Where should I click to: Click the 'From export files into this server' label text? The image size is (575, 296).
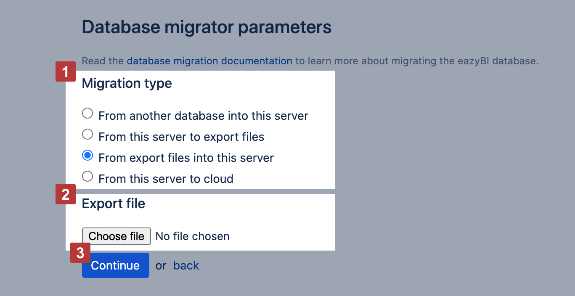(x=186, y=158)
